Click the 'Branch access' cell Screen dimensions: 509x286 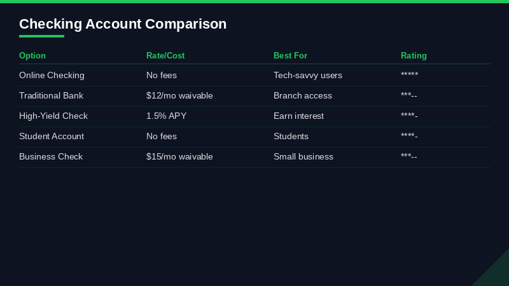(x=303, y=96)
